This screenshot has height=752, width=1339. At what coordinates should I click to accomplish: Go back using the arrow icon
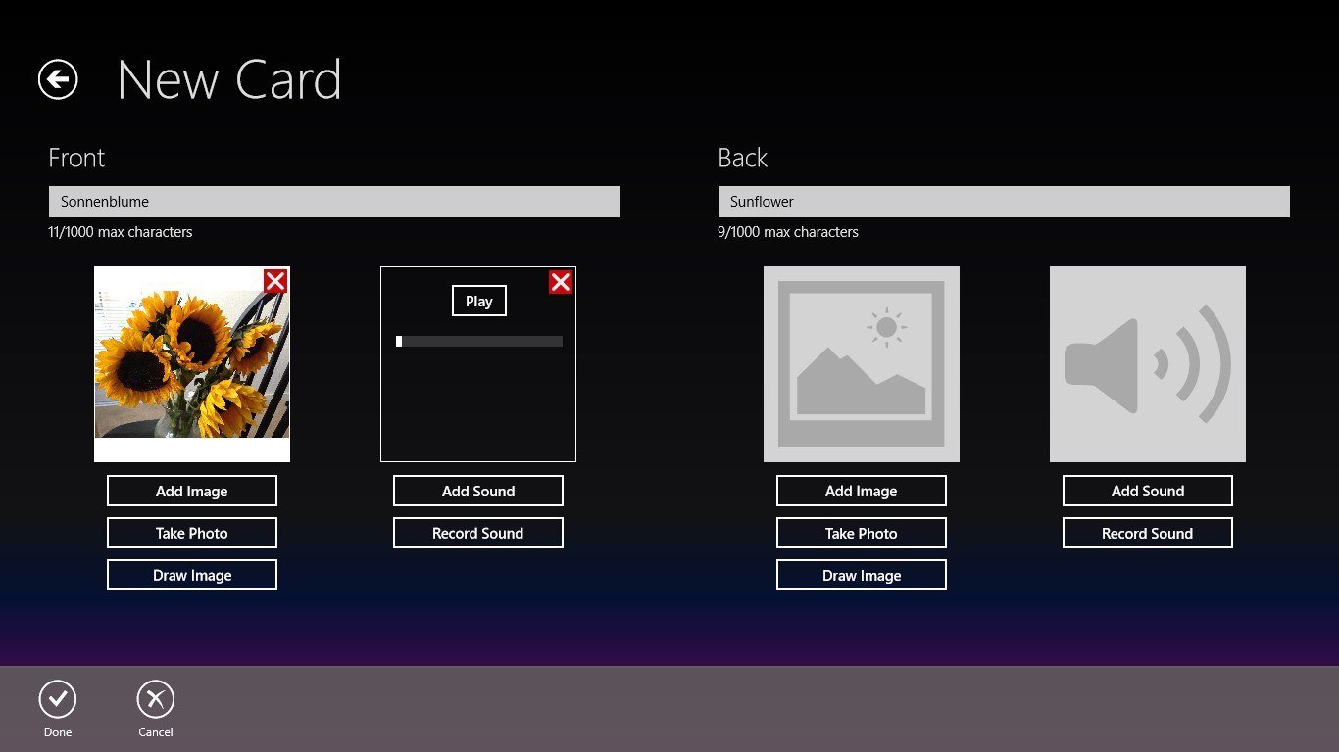tap(58, 79)
